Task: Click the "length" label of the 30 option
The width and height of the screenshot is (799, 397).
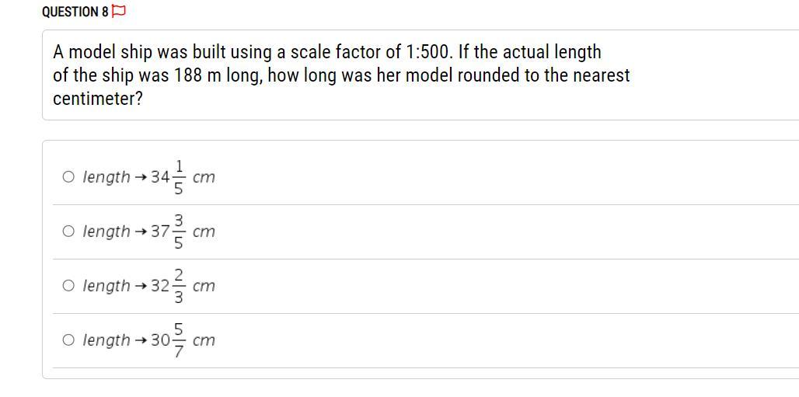Action: point(106,340)
